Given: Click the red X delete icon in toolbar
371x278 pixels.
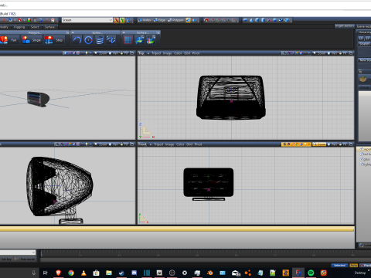Looking at the screenshot, I should (4, 20).
